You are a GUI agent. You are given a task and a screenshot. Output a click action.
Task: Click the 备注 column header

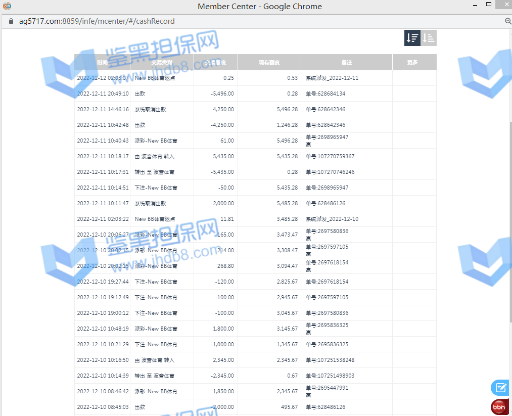click(x=346, y=62)
